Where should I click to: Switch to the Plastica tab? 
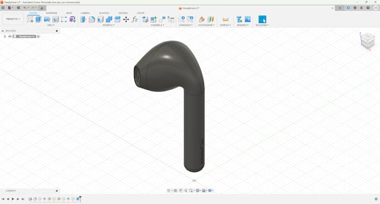(104, 13)
